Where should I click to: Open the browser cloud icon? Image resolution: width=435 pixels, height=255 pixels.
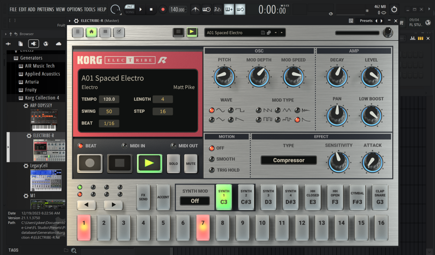tap(58, 44)
